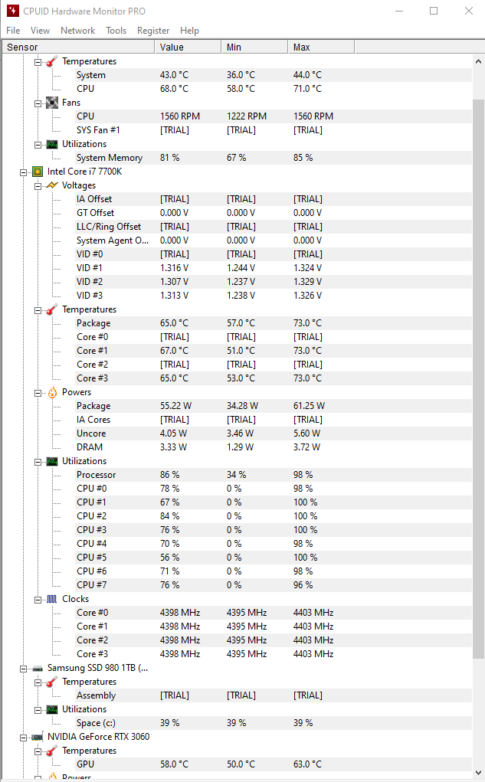
Task: Click the Voltages lightning icon under Intel CPU
Action: pos(52,185)
